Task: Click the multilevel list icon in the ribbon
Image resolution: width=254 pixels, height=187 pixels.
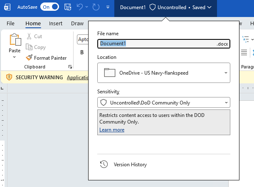Action: tap(246, 39)
